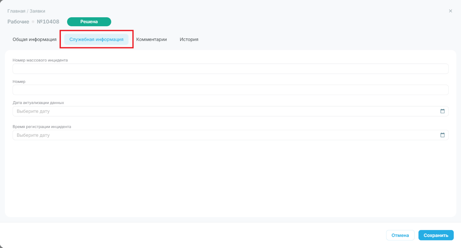Image resolution: width=461 pixels, height=248 pixels.
Task: Go to Главная in the breadcrumb
Action: coord(16,11)
